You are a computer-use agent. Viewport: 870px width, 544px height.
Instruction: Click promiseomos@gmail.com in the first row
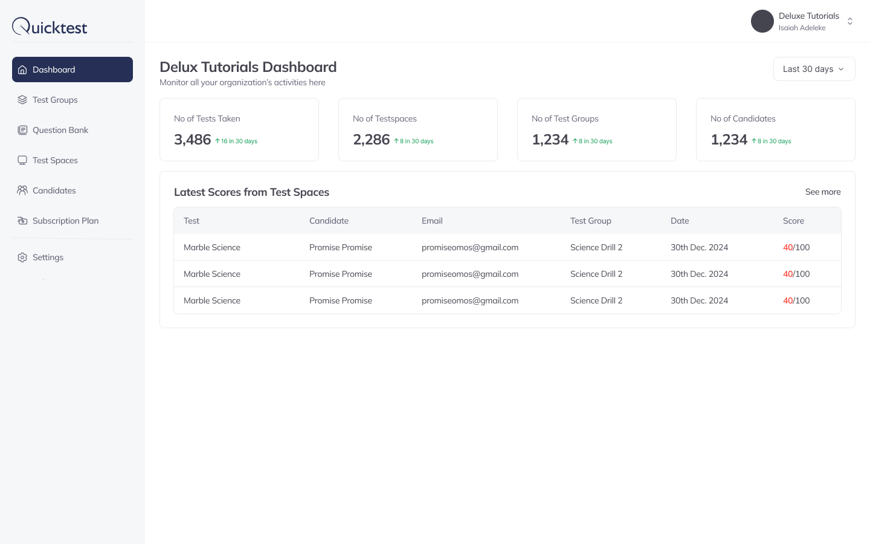470,247
